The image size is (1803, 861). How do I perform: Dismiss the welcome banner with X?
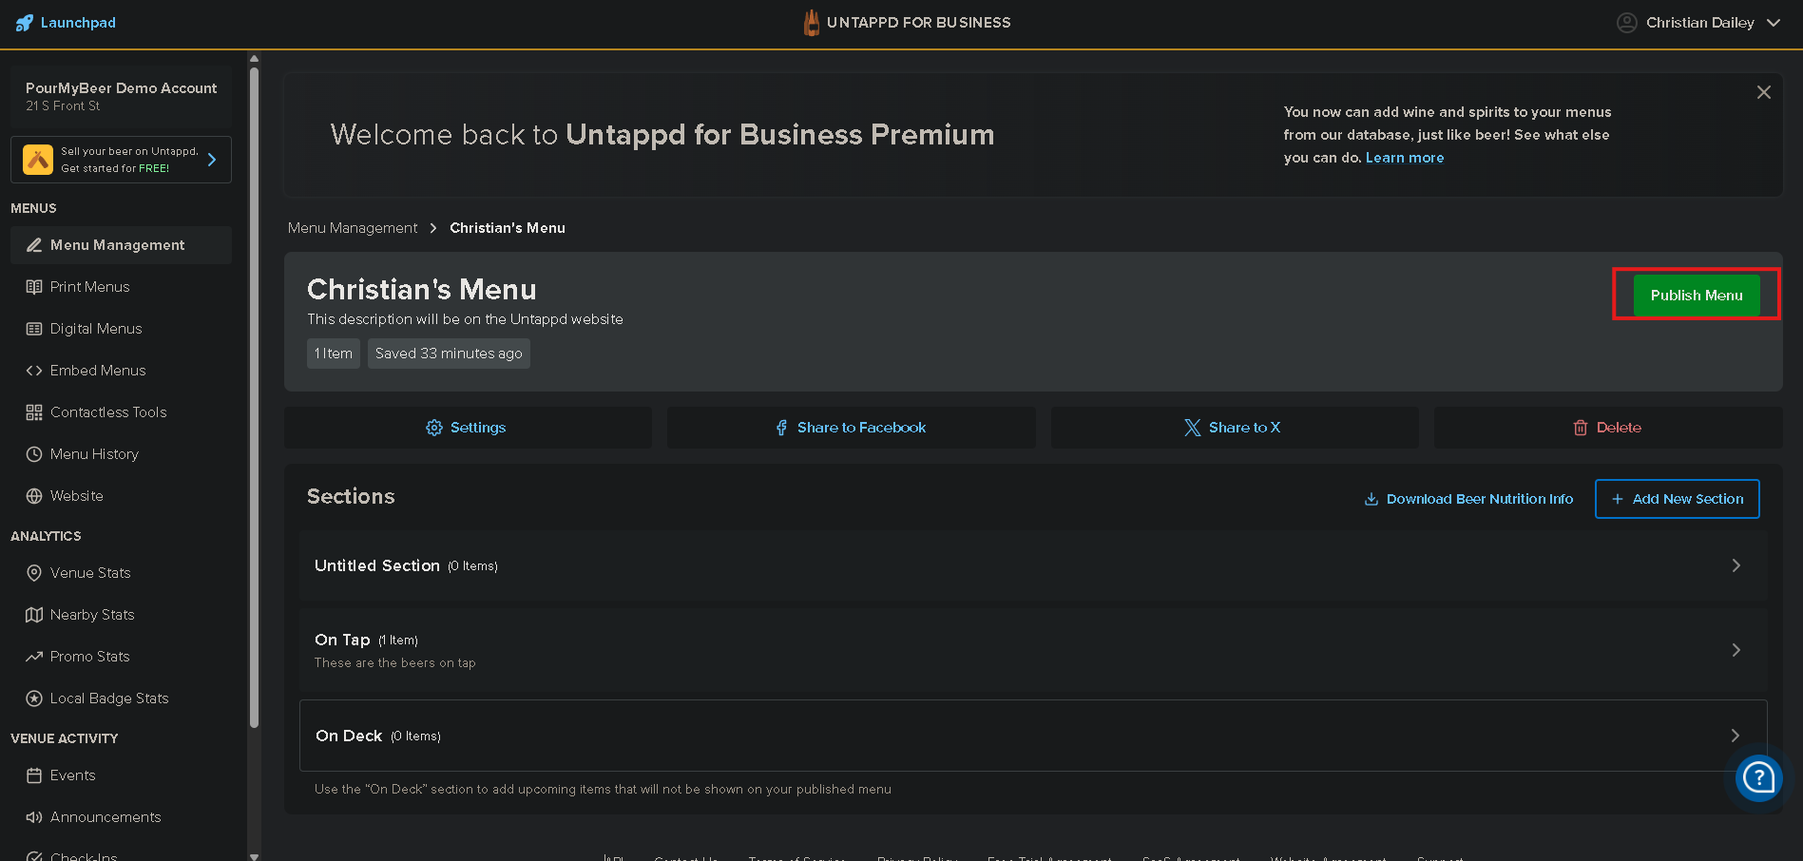[x=1763, y=92]
